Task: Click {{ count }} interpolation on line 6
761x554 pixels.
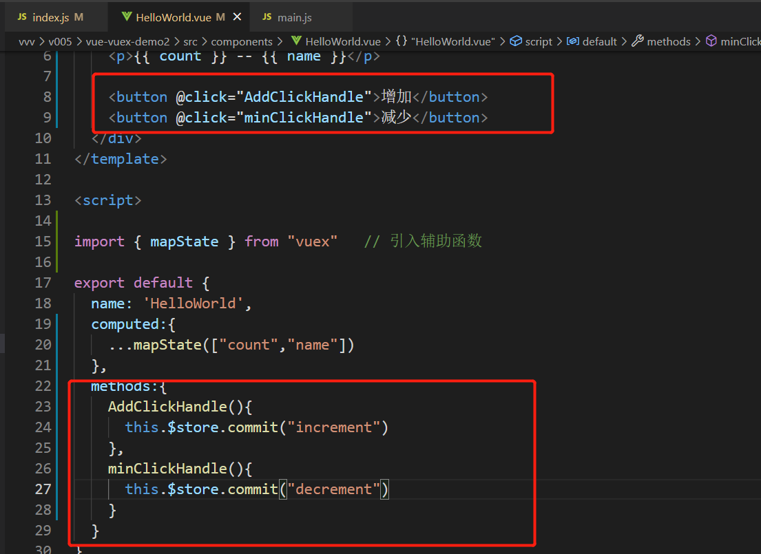Action: [x=180, y=56]
